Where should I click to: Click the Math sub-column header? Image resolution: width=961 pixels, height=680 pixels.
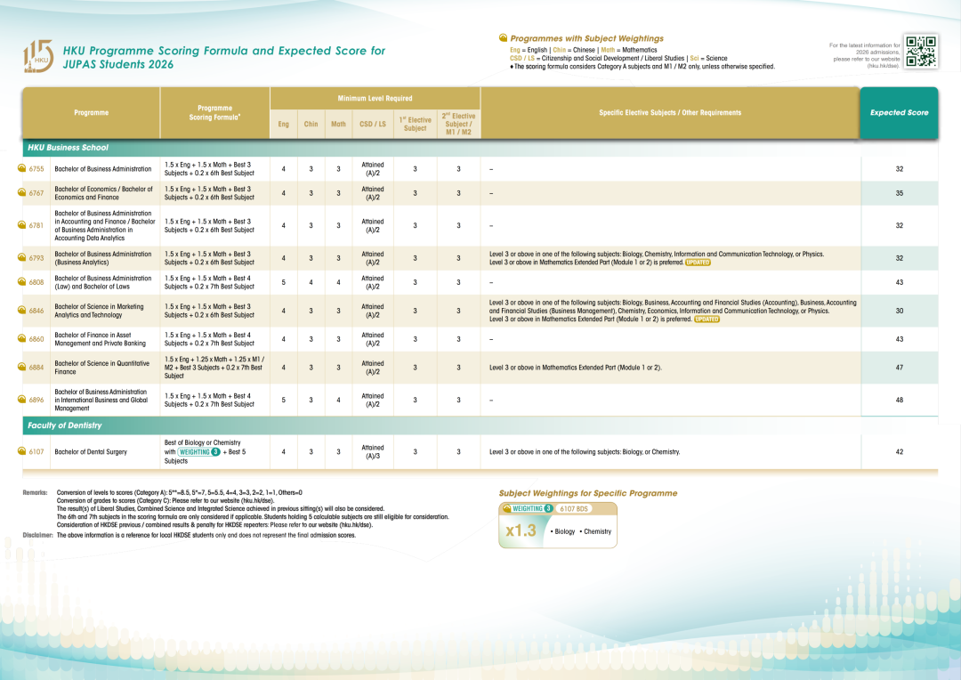coord(338,124)
